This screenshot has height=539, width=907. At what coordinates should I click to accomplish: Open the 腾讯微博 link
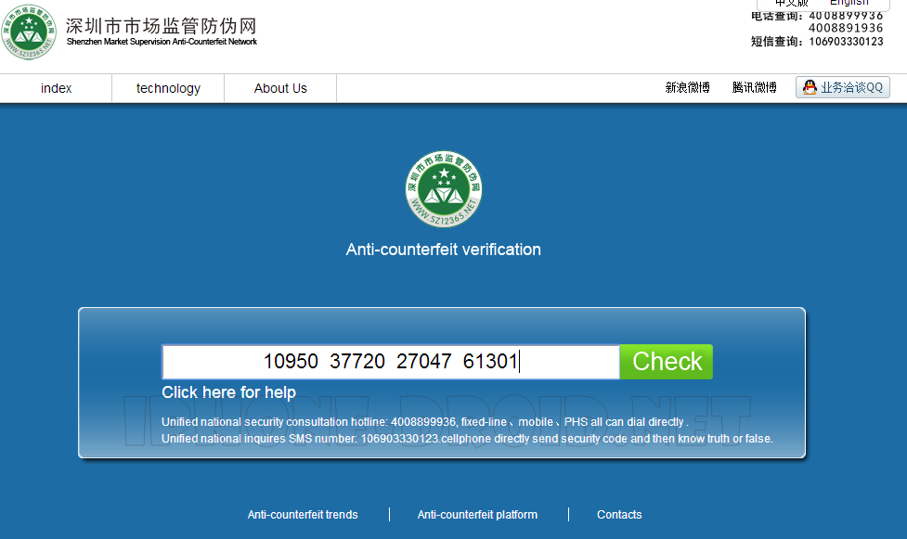[754, 88]
